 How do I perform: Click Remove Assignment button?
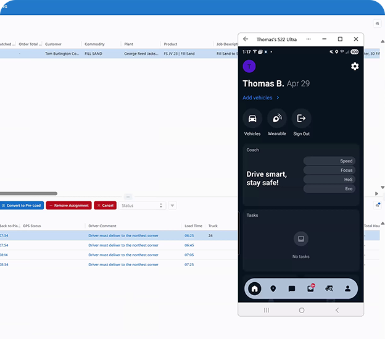coord(68,206)
